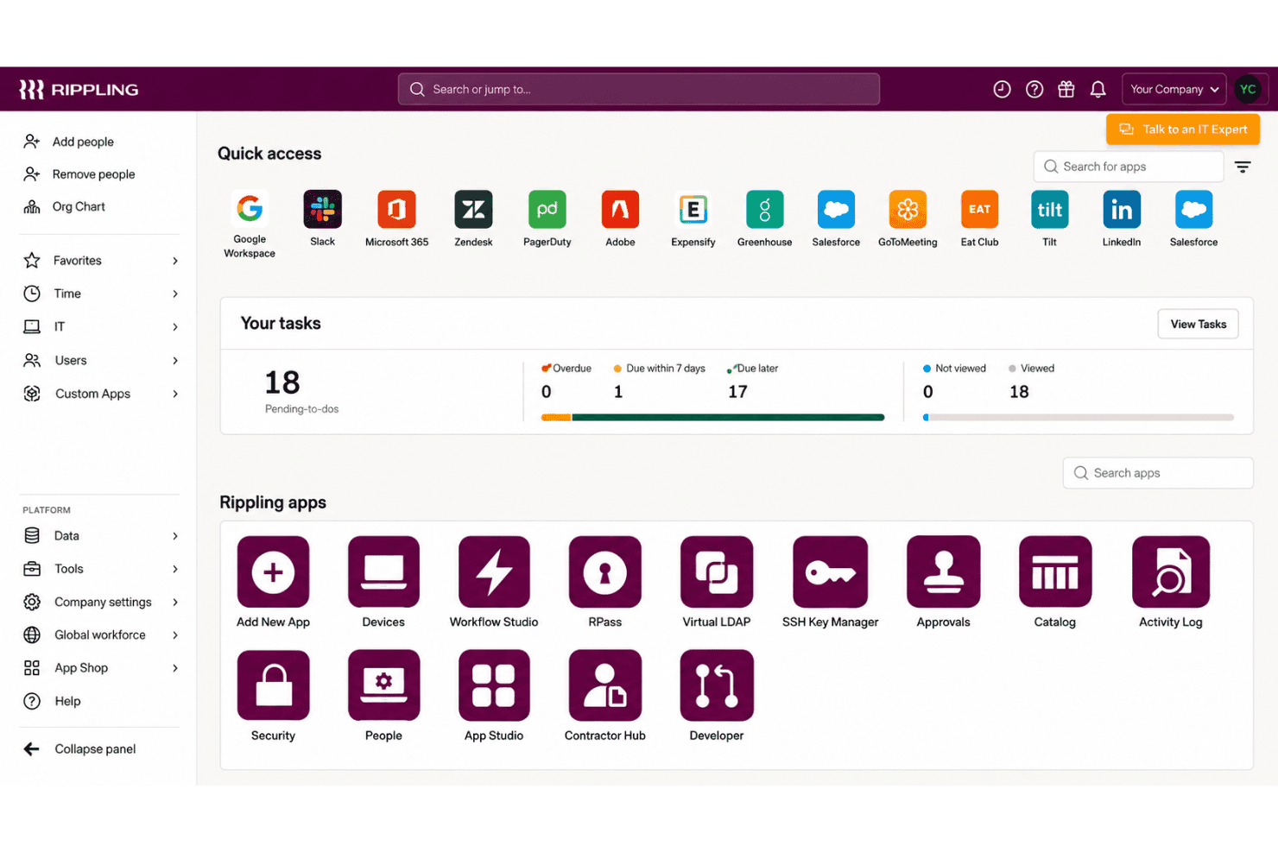
Task: Open the Activity Log app
Action: pyautogui.click(x=1171, y=571)
